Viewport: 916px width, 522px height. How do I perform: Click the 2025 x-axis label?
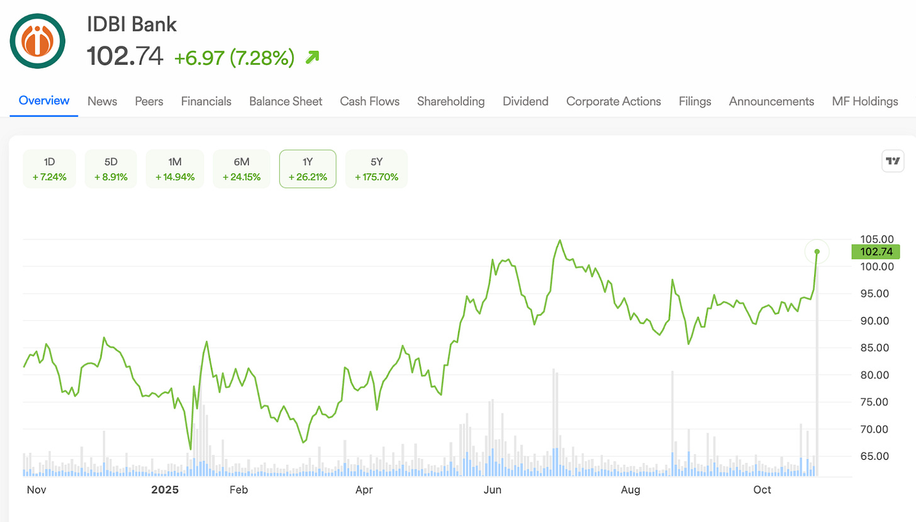(165, 489)
